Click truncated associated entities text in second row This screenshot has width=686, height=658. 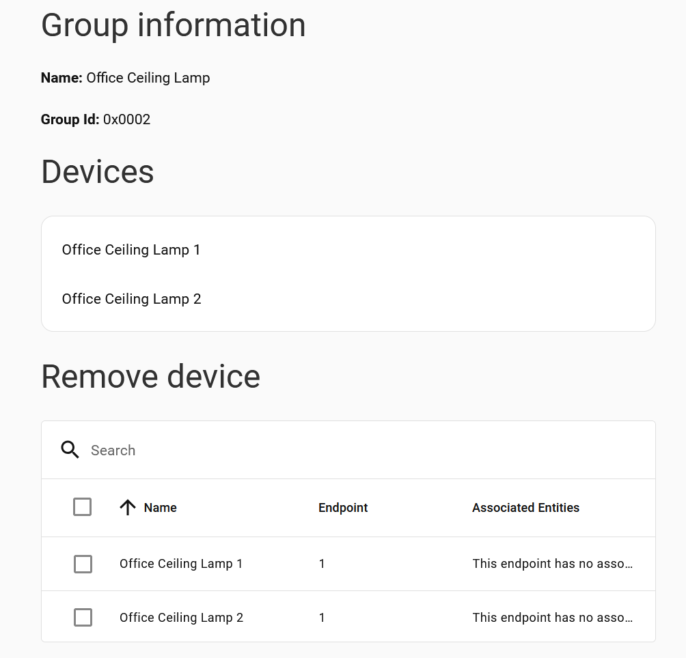pyautogui.click(x=552, y=618)
